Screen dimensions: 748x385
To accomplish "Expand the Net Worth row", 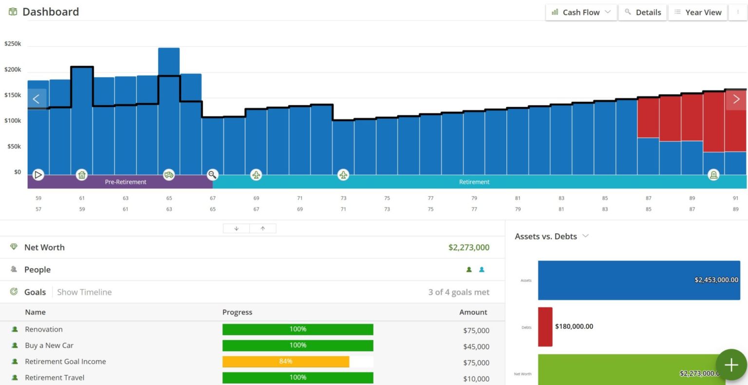I will pyautogui.click(x=252, y=248).
